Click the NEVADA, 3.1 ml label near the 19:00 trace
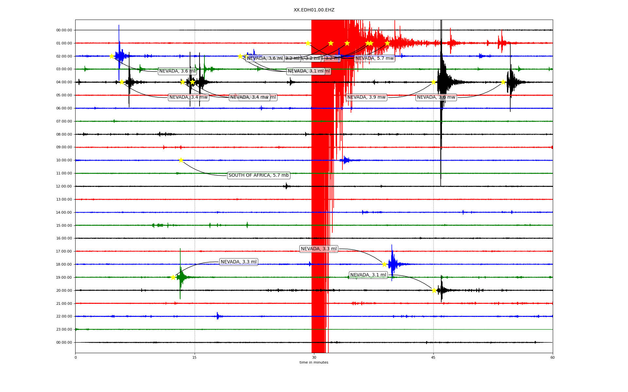 pos(368,275)
